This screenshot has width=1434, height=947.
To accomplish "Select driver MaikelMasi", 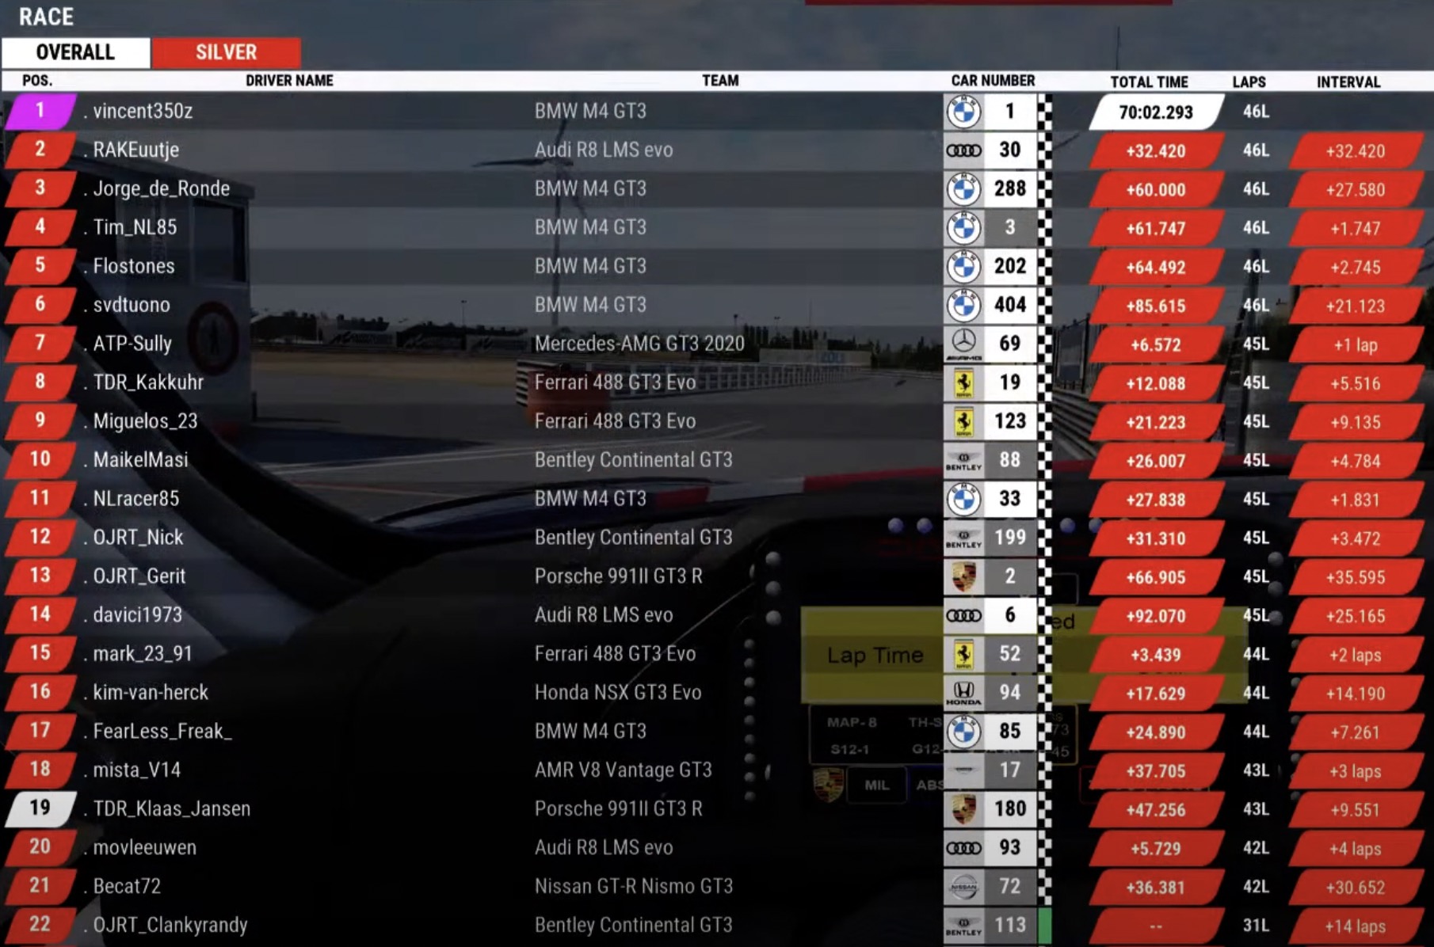I will pos(140,461).
